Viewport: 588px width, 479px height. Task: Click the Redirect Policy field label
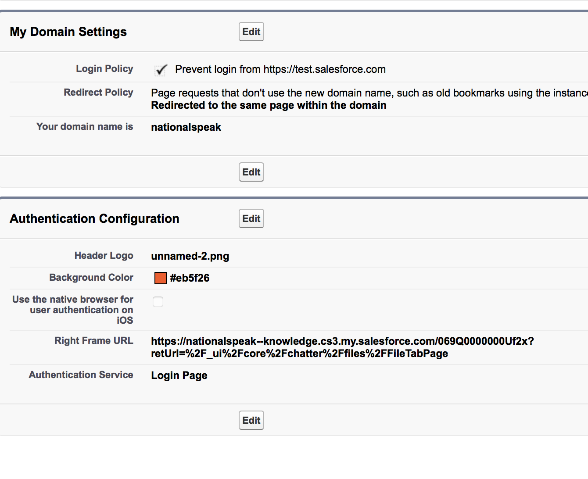pos(98,93)
